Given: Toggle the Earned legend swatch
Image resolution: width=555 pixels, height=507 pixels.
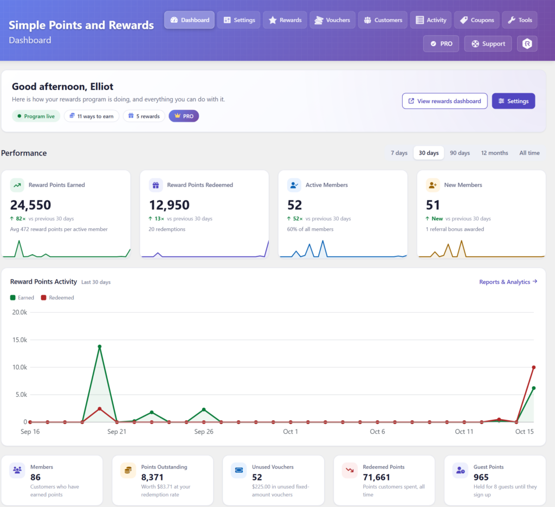Looking at the screenshot, I should pyautogui.click(x=13, y=298).
